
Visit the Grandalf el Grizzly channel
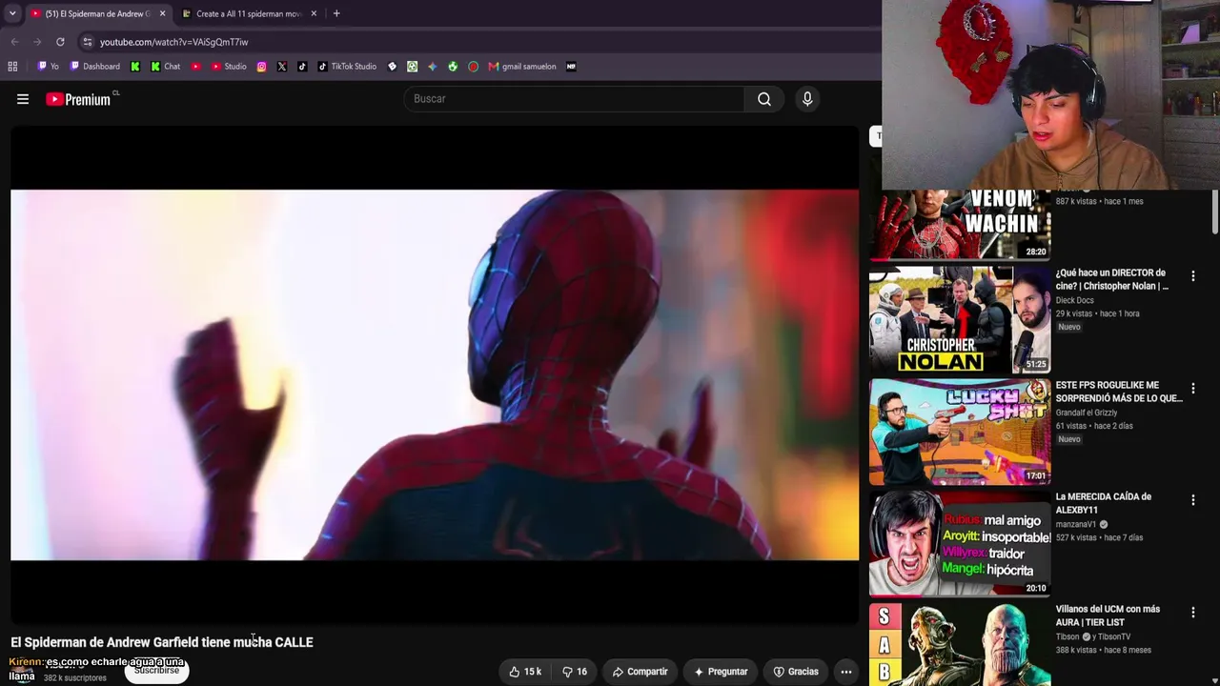pyautogui.click(x=1087, y=413)
